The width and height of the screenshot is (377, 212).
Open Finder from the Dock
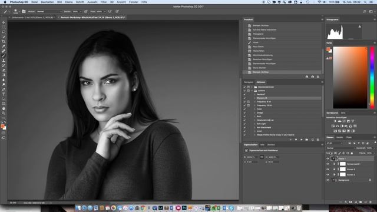pyautogui.click(x=78, y=208)
